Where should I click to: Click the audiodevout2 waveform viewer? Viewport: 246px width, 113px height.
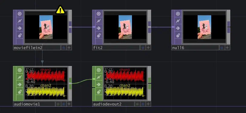125,83
